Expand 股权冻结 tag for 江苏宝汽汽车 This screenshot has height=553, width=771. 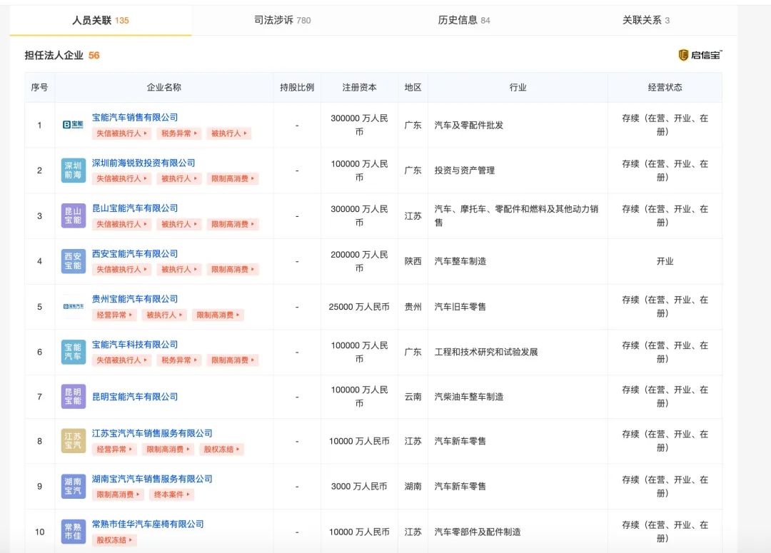pyautogui.click(x=221, y=450)
